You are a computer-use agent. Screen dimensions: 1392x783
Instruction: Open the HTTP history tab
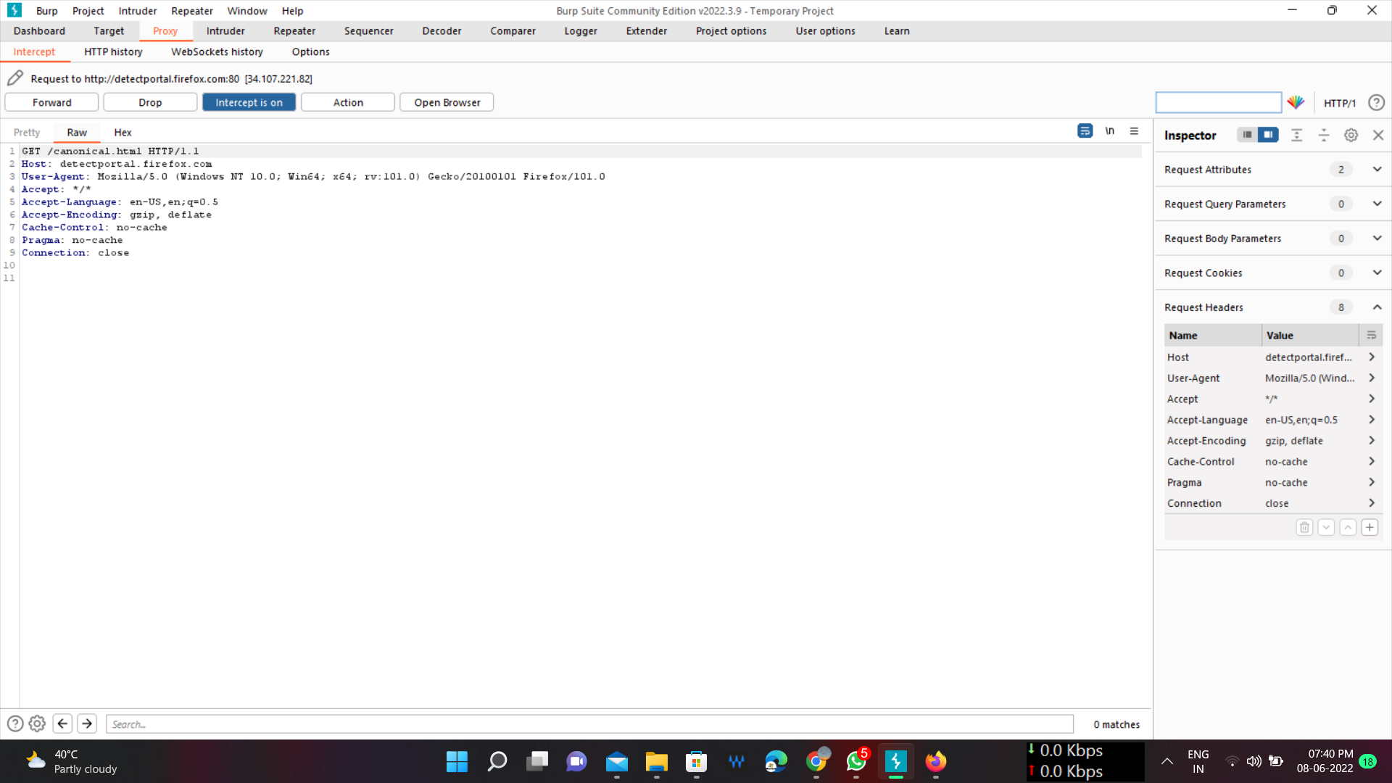[113, 51]
